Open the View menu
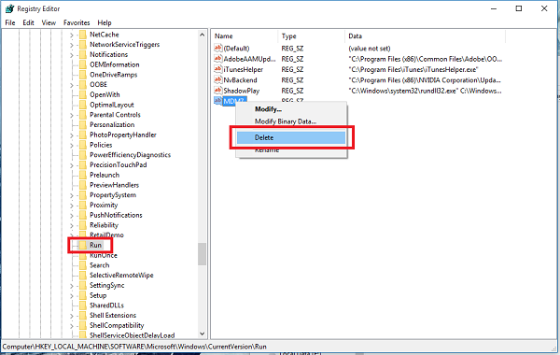The image size is (560, 355). (49, 22)
